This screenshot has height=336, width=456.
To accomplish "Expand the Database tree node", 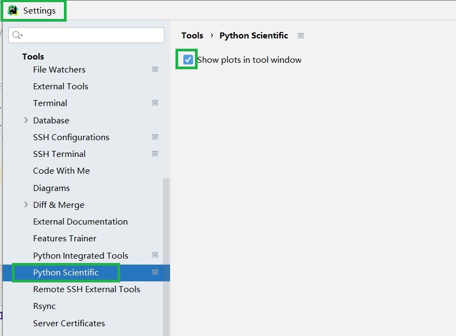I will (x=26, y=120).
